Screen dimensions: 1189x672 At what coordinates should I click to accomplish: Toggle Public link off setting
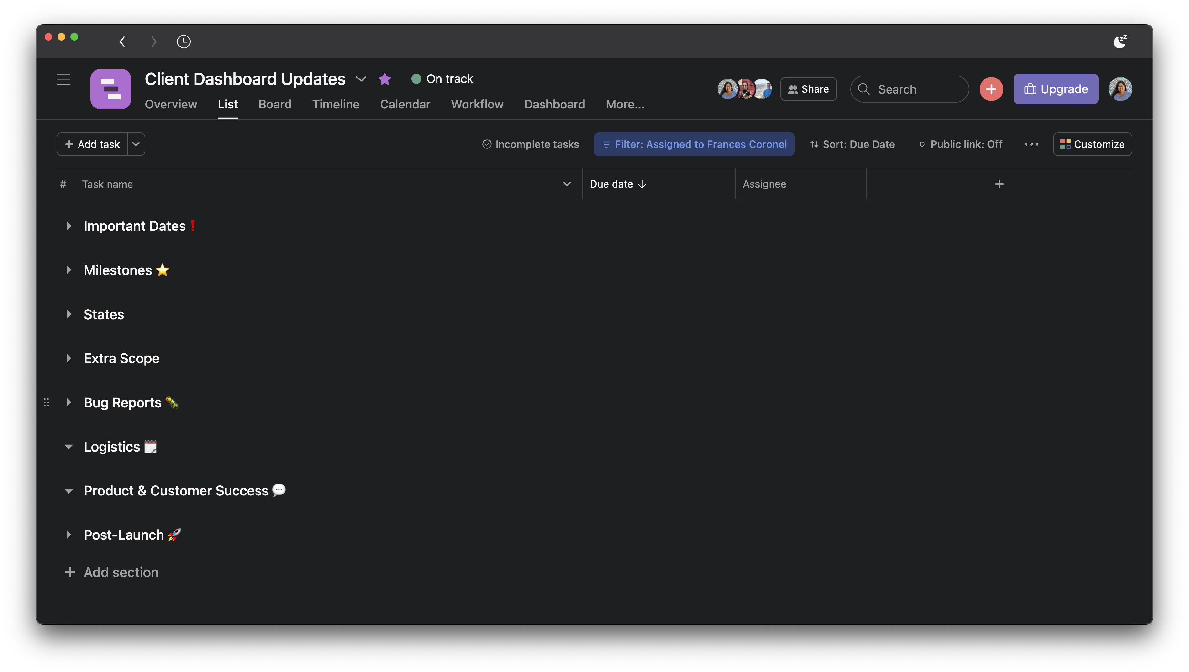960,145
